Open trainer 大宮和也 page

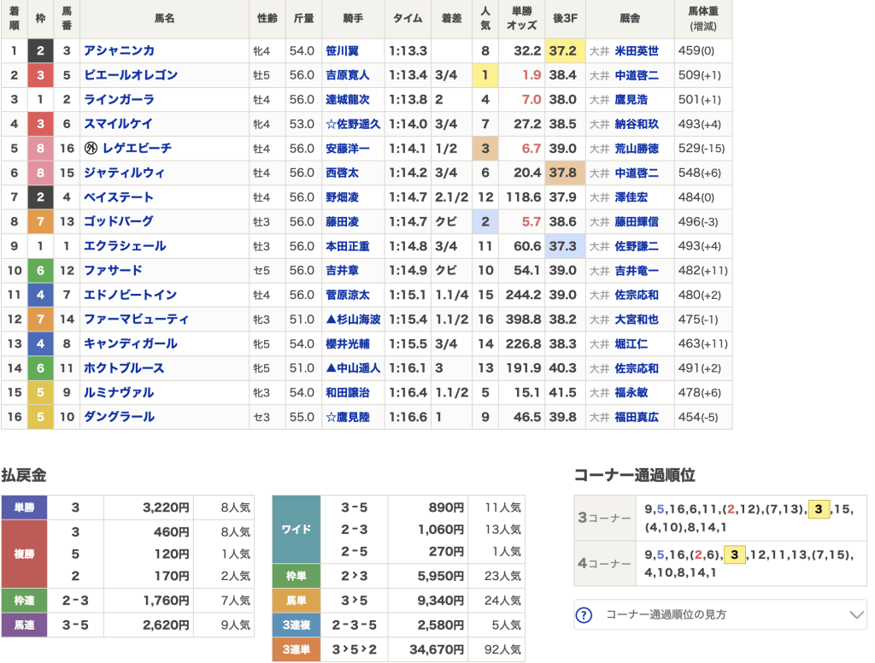pos(637,320)
